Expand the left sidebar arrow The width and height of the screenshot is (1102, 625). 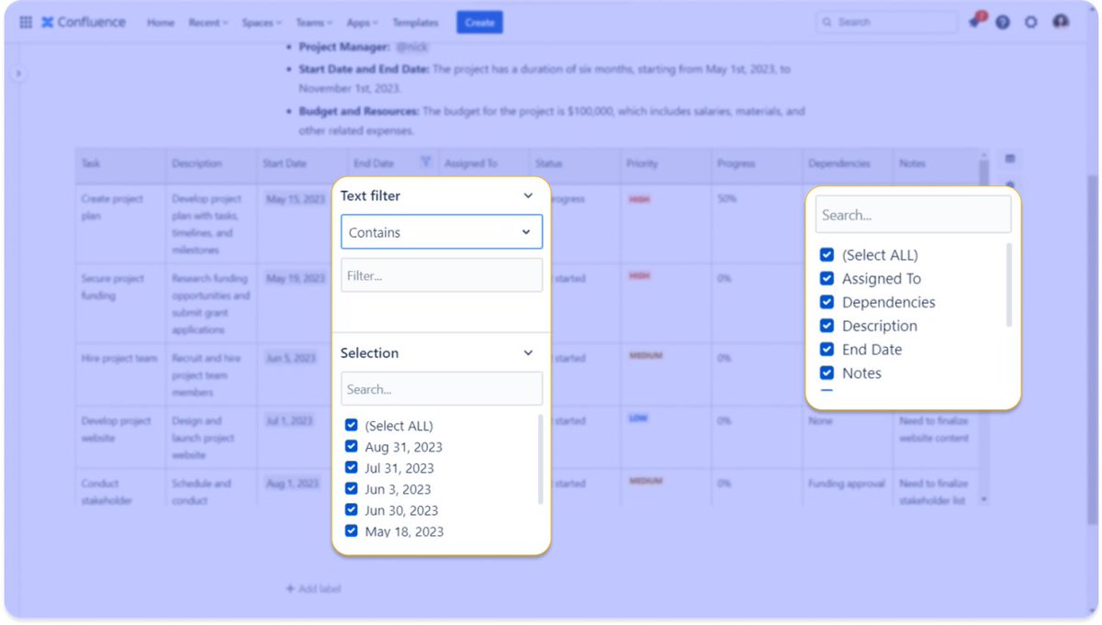(17, 73)
